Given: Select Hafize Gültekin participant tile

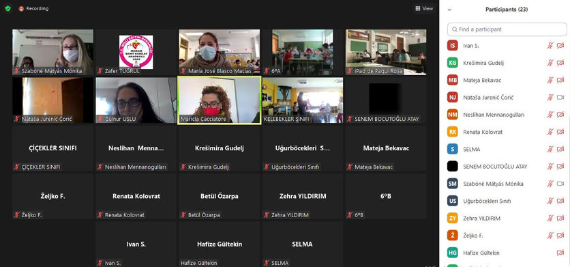Looking at the screenshot, I should coord(219,244).
